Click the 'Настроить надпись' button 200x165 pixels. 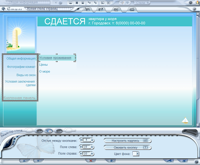(x=127, y=141)
